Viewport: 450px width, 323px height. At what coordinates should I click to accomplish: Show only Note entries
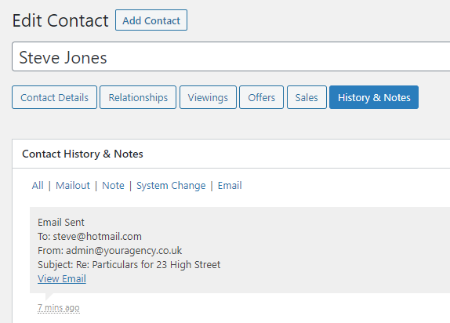click(x=113, y=186)
